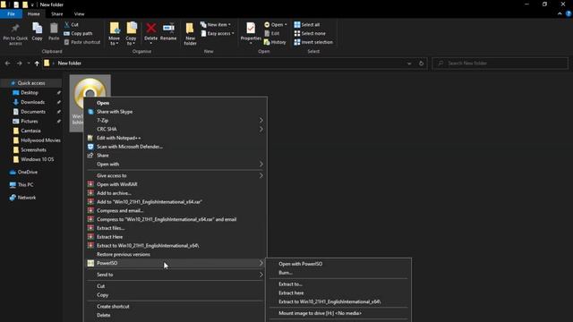Switch to the View ribbon tab

point(80,14)
